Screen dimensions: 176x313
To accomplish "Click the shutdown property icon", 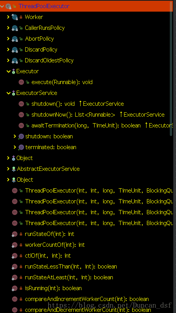I will tap(21, 136).
